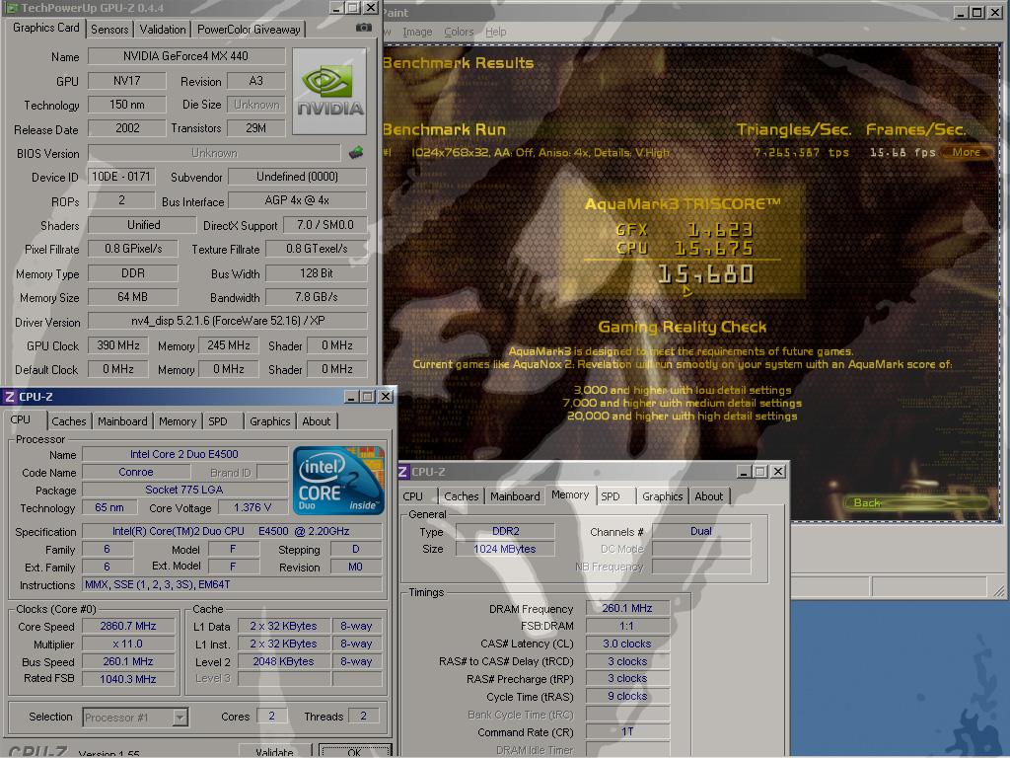The height and width of the screenshot is (758, 1010).
Task: Click the Bandwidth value 7.8 GB/s
Action: 316,297
